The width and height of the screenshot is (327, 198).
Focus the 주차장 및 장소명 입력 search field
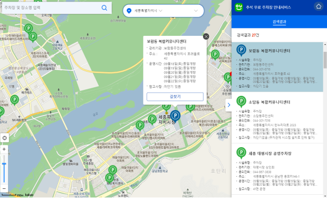click(51, 8)
